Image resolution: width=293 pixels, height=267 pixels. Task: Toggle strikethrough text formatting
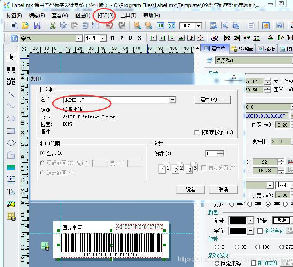[139, 38]
